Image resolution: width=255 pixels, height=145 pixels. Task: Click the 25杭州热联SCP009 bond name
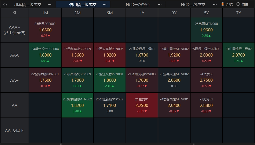(x=77, y=74)
